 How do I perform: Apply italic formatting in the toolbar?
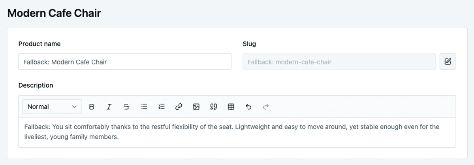tap(109, 107)
